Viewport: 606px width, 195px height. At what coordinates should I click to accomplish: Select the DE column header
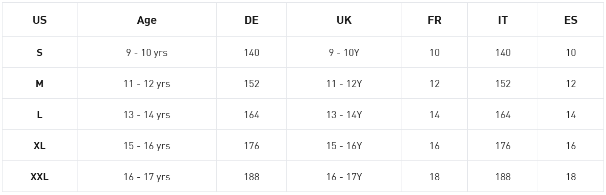click(x=251, y=20)
